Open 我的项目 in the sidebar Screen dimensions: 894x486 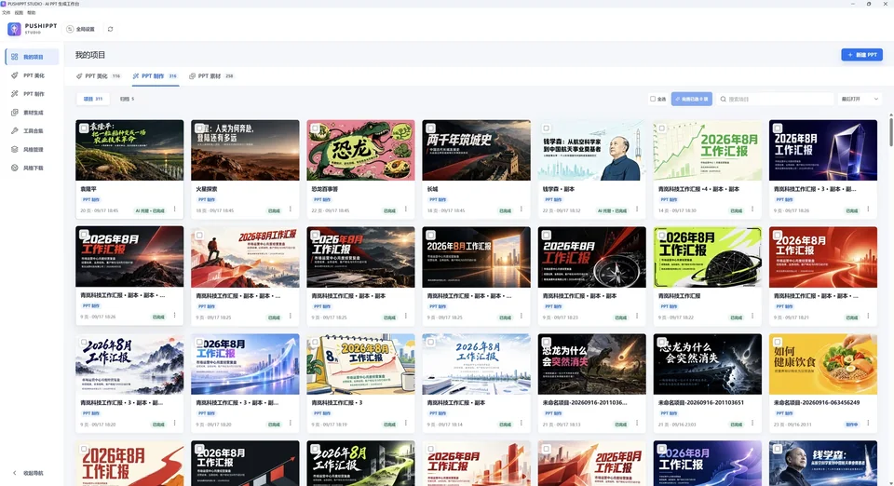click(32, 57)
